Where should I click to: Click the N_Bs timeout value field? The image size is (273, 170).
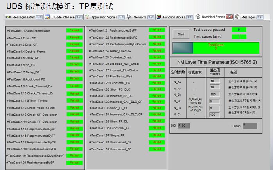(215, 94)
